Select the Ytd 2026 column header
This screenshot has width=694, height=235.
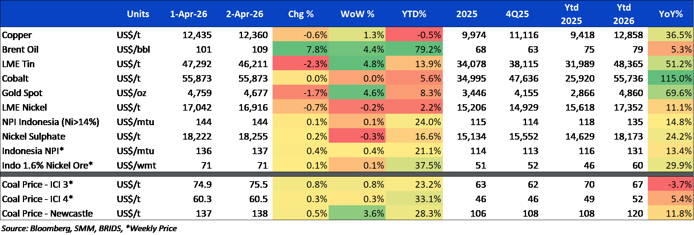(623, 14)
